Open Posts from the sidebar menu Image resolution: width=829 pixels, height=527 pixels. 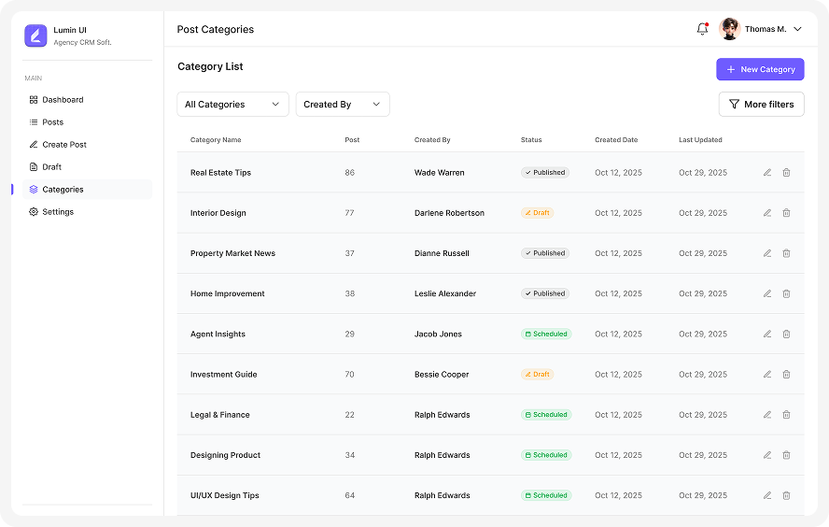pos(52,122)
